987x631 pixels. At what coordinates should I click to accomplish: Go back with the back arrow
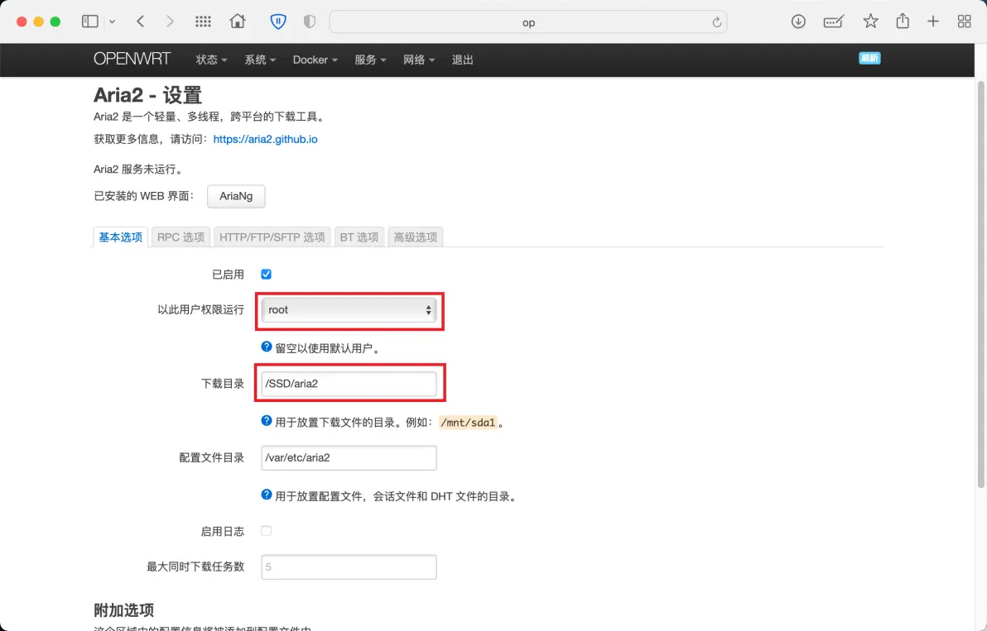click(x=141, y=22)
